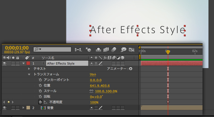214x117 pixels.
Task: Toggle stopwatch for 回転 property
Action: coord(40,97)
